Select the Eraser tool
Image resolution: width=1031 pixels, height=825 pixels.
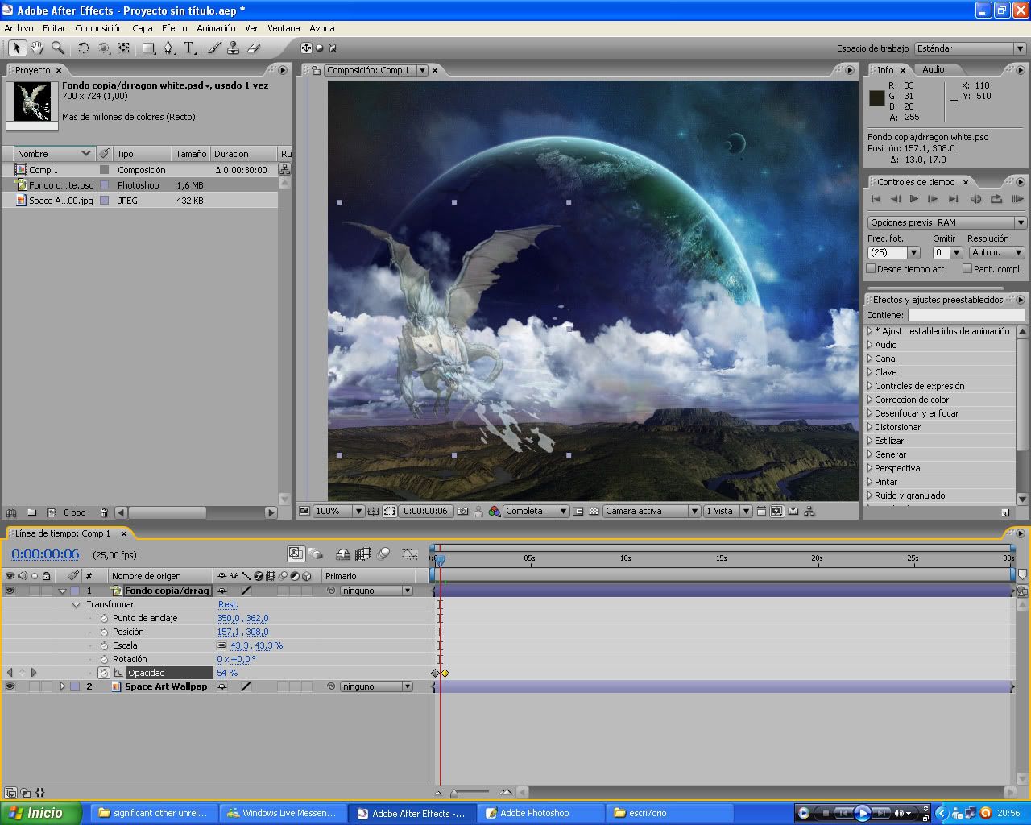(x=253, y=48)
